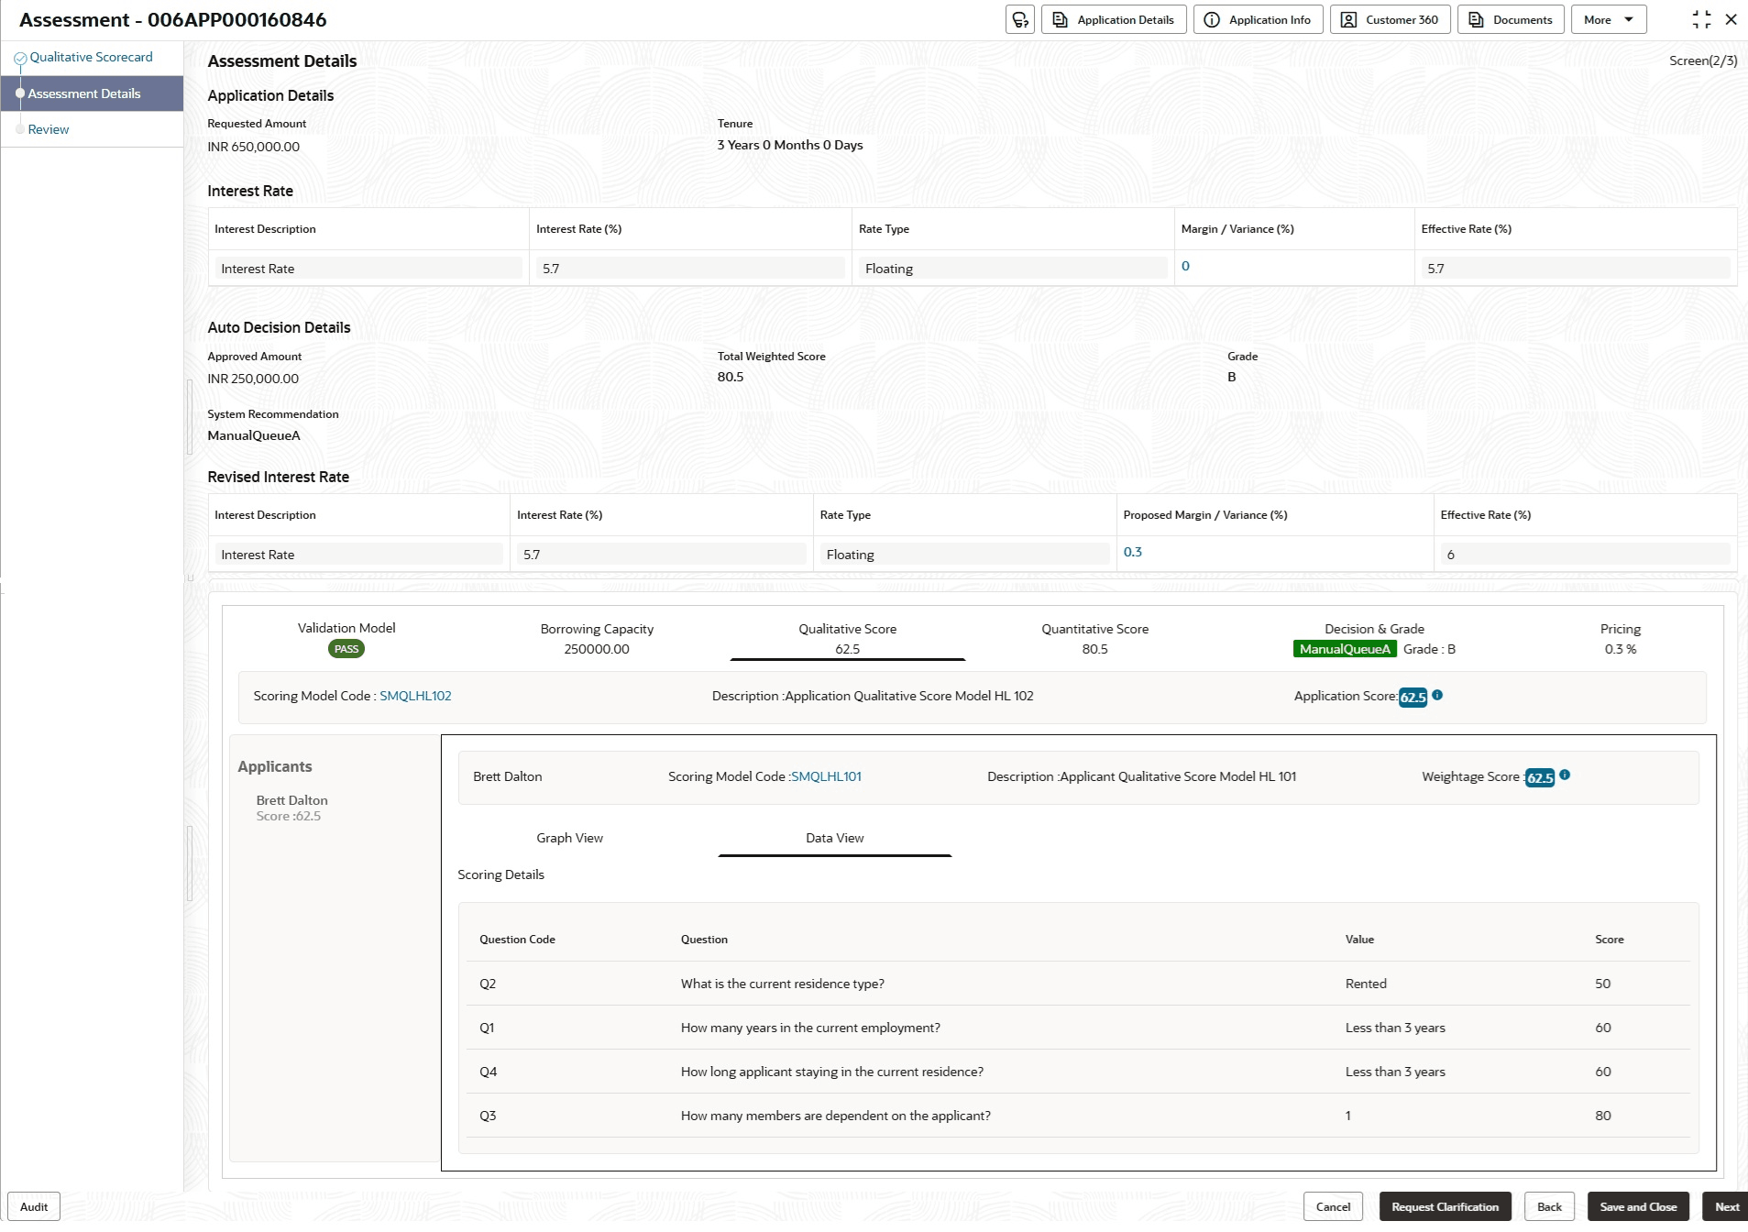Click Proposed Margin value 0.3
The image size is (1748, 1232).
(x=1133, y=552)
